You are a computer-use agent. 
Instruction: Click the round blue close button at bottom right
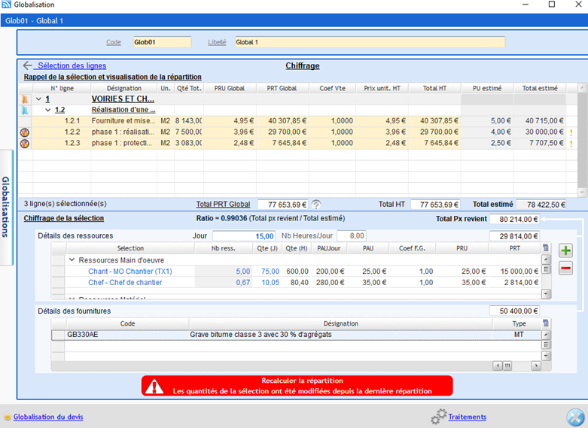pos(575,417)
